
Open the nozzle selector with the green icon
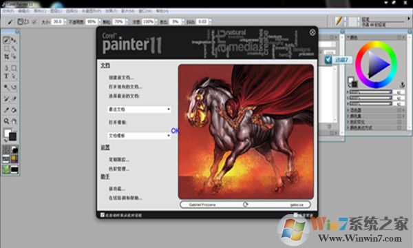[x=6, y=169]
